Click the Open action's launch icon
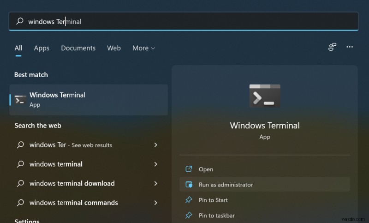 point(189,169)
